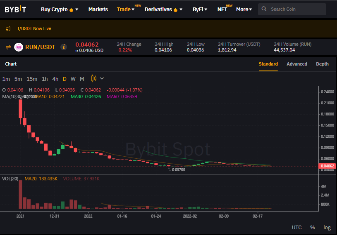Toggle percent scale on the chart
Screen dimensions: 337x235
[313, 228]
